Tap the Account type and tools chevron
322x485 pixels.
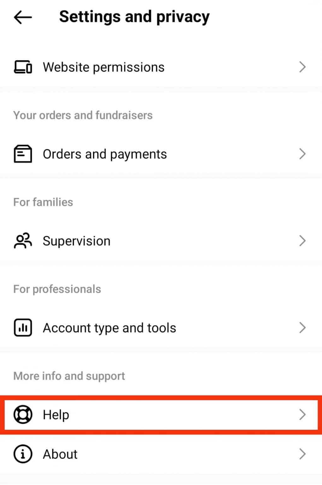pos(302,328)
